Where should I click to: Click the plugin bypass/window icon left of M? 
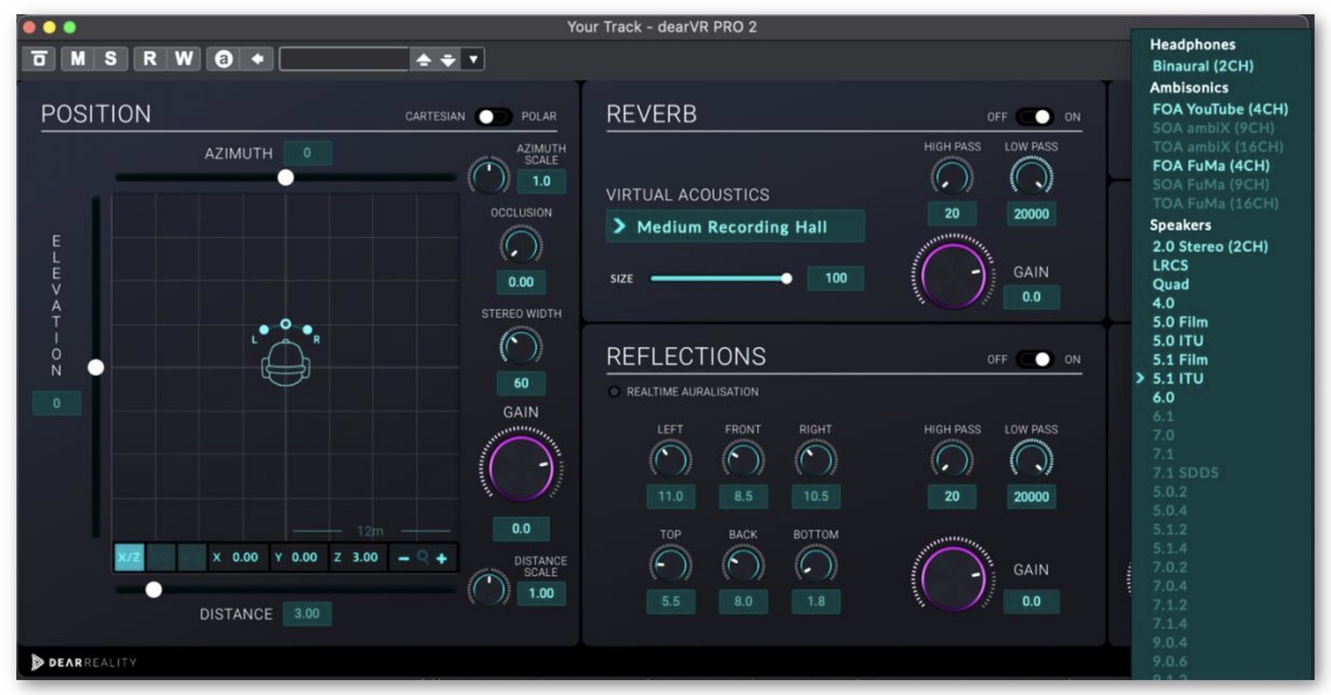tap(39, 59)
